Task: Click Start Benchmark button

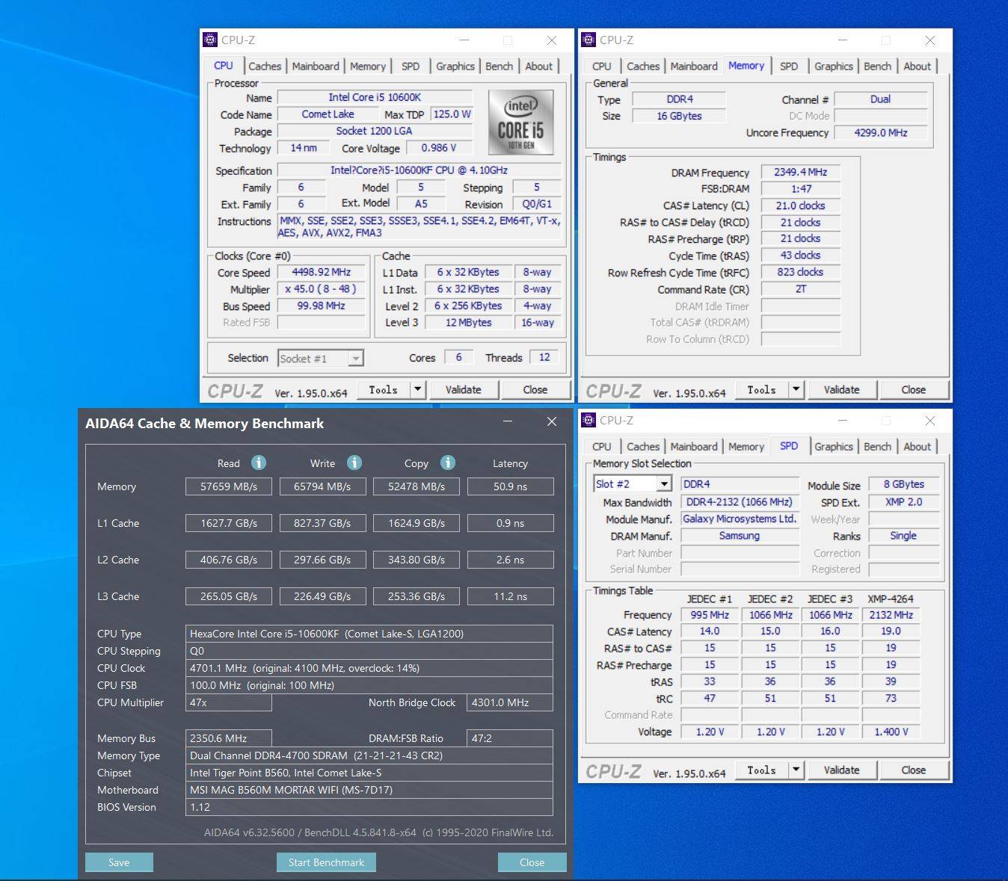Action: [326, 862]
